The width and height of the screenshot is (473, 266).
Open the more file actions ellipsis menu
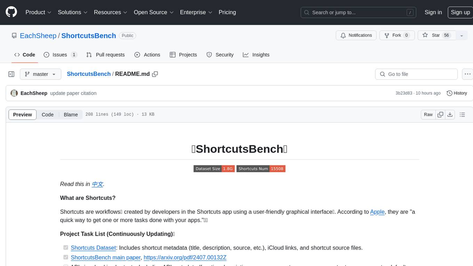click(x=467, y=74)
